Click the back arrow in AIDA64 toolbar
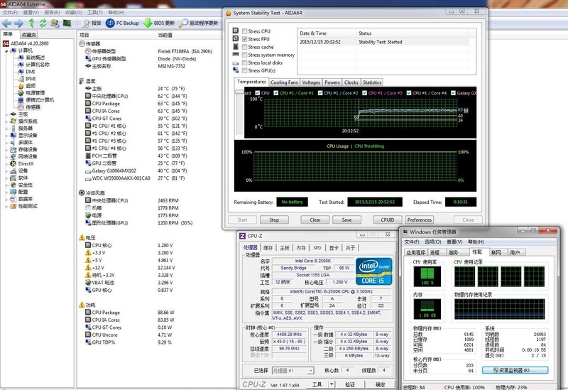The height and width of the screenshot is (390, 568). click(x=6, y=23)
